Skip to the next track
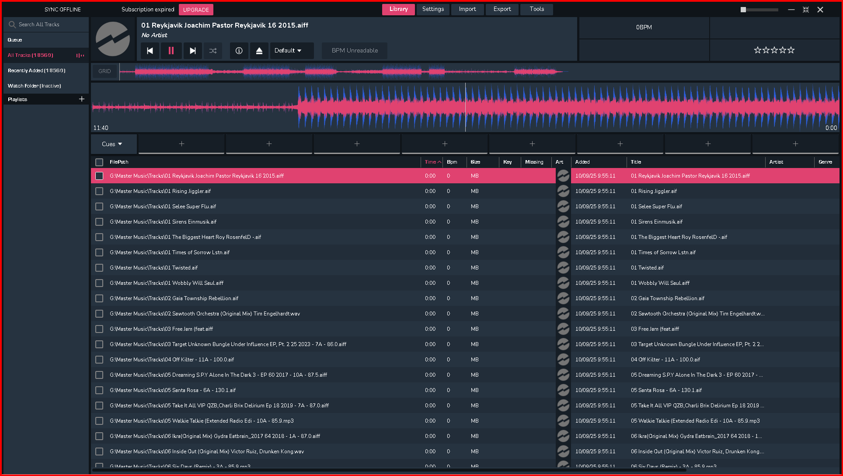This screenshot has height=476, width=843. pos(192,51)
